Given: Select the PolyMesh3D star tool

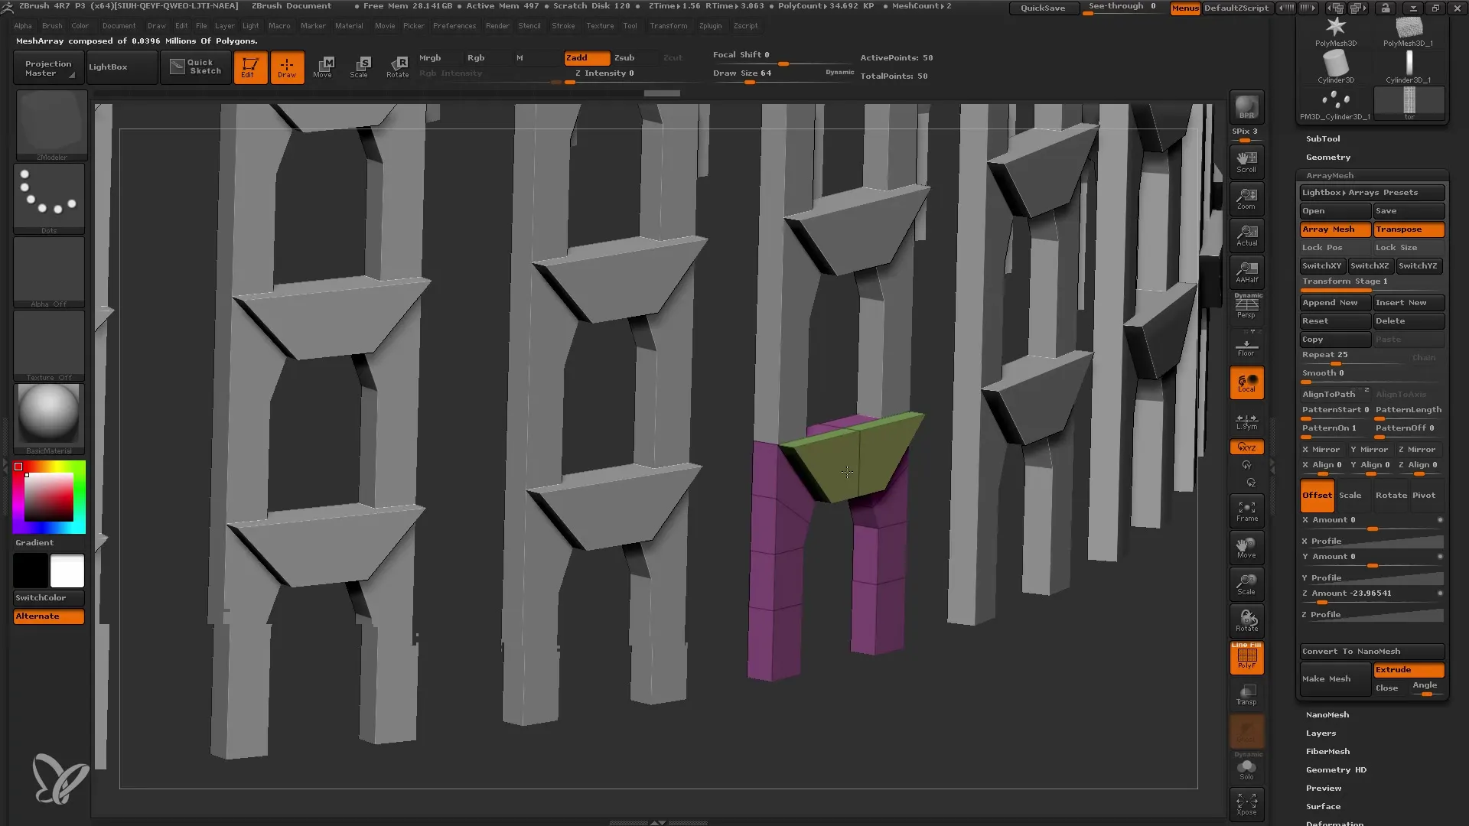Looking at the screenshot, I should 1336,31.
